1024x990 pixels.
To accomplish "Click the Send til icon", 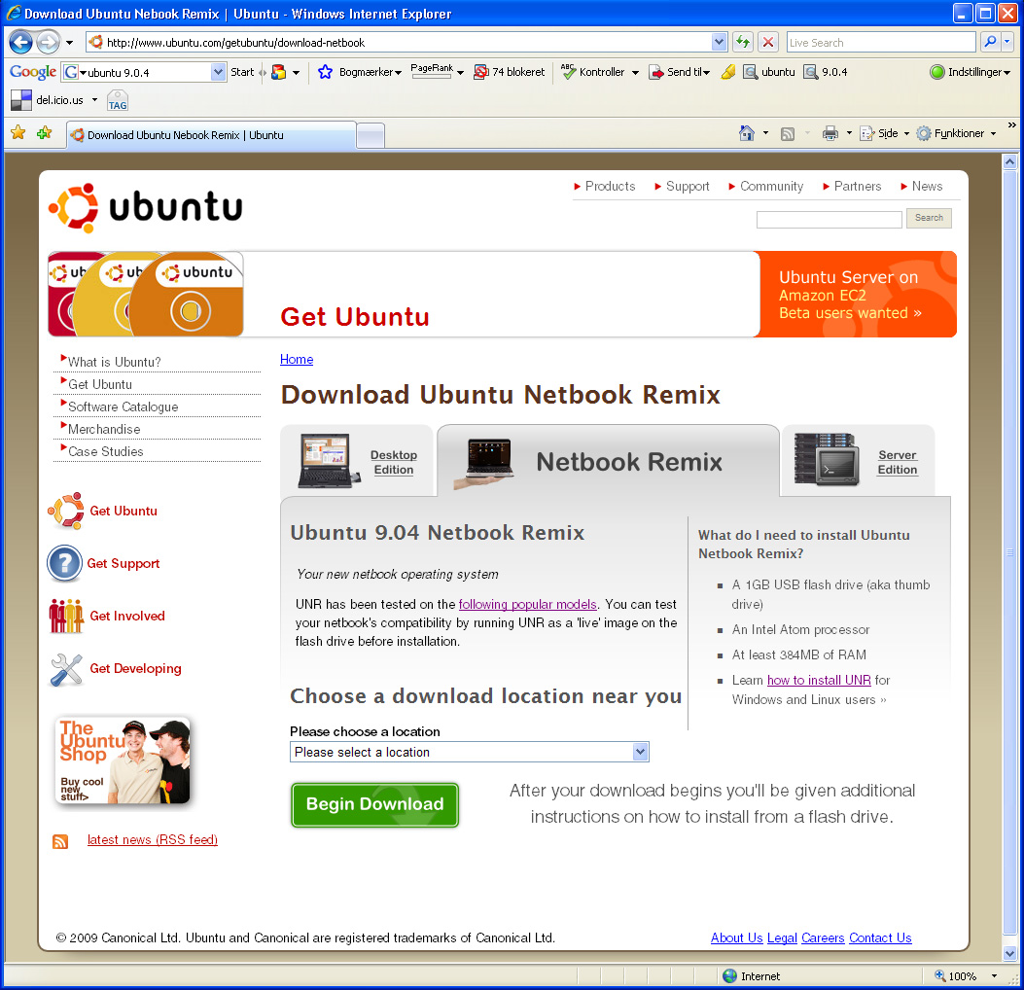I will click(x=655, y=72).
